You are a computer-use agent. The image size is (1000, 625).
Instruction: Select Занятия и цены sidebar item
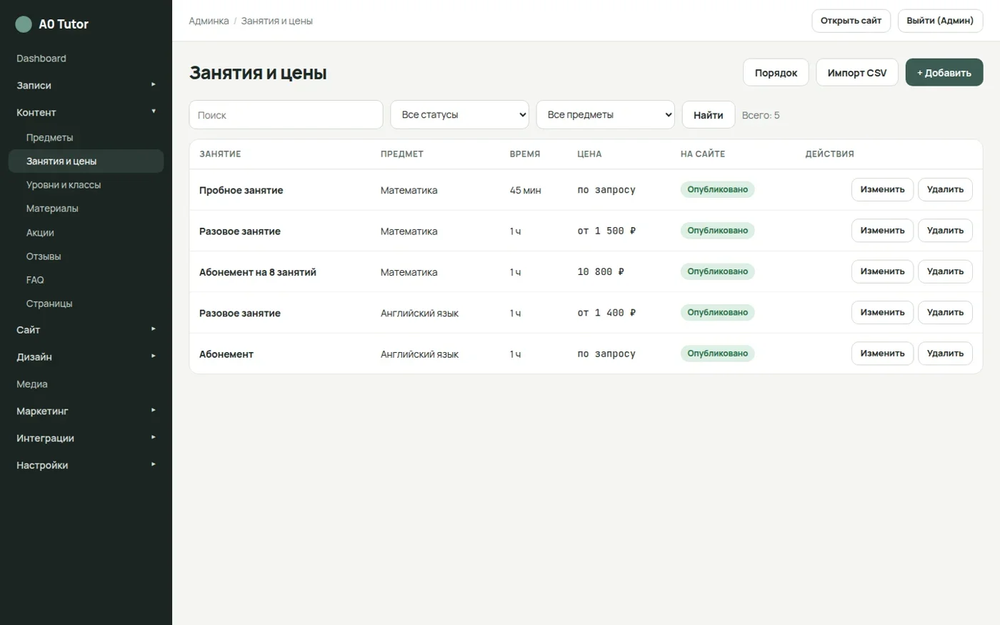coord(86,161)
